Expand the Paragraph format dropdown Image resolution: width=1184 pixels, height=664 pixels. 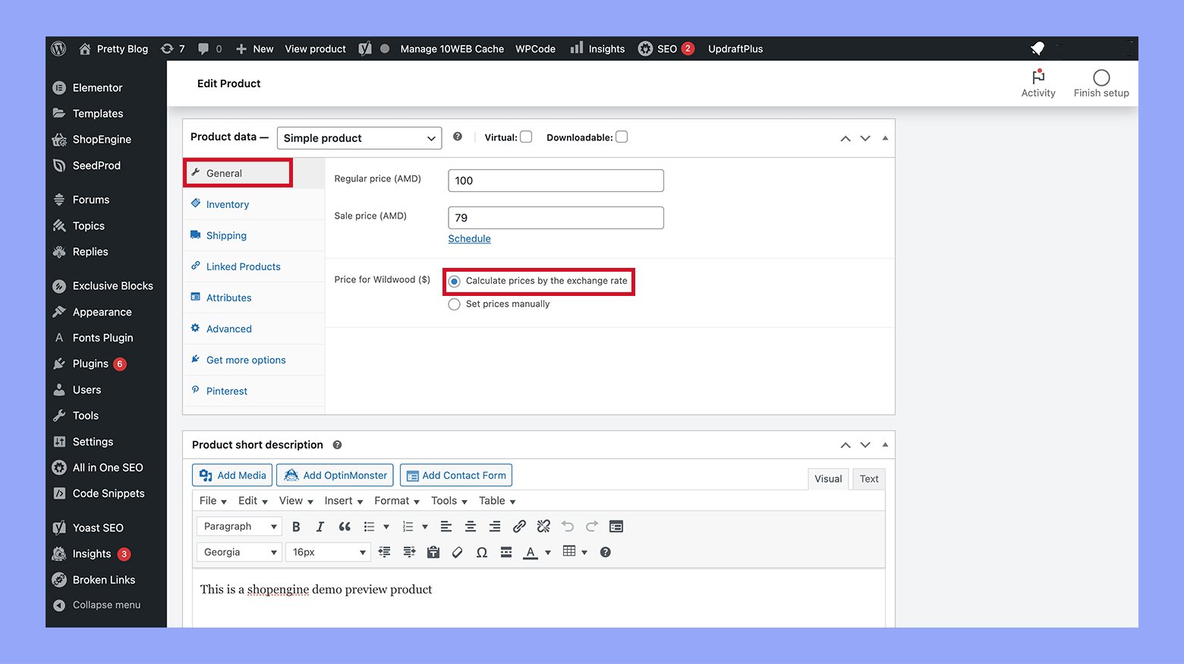pos(239,527)
